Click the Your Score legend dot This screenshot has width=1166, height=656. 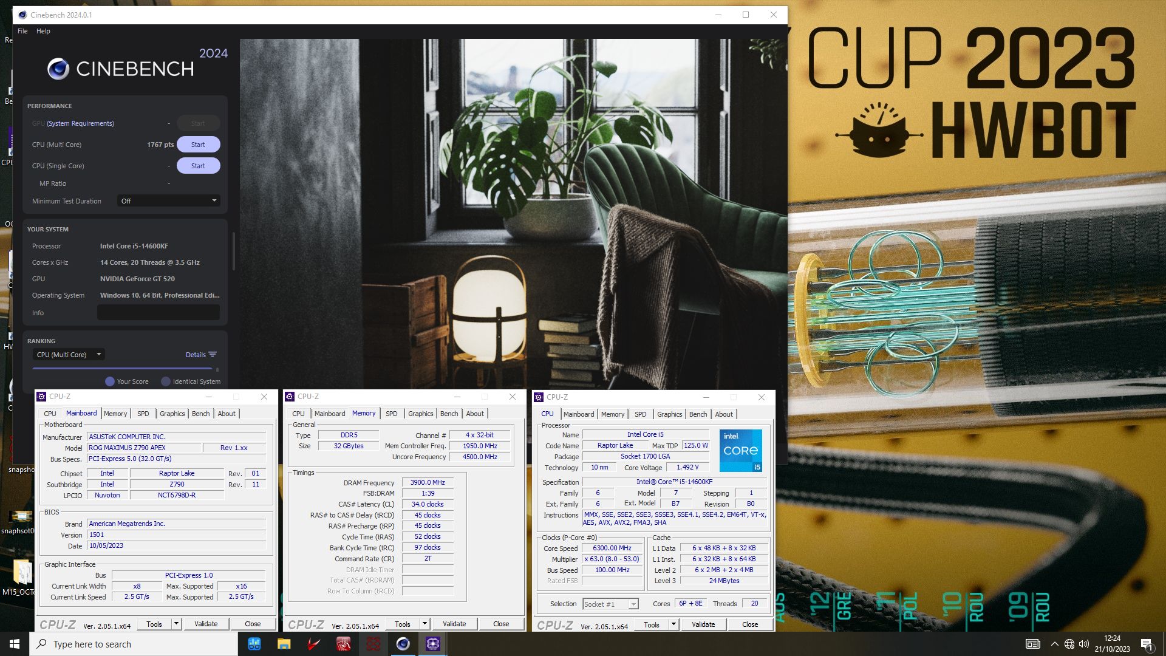point(110,381)
